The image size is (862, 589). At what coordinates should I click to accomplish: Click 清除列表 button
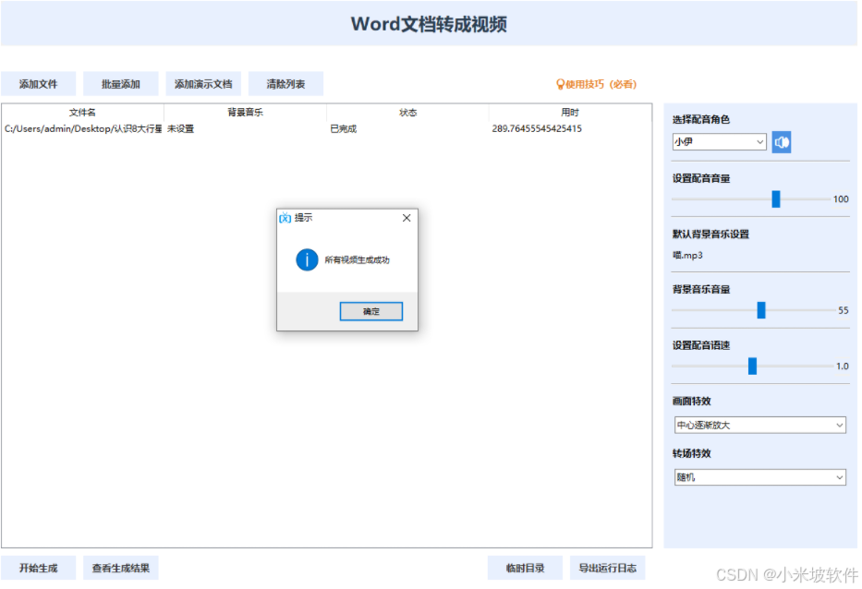click(x=285, y=84)
